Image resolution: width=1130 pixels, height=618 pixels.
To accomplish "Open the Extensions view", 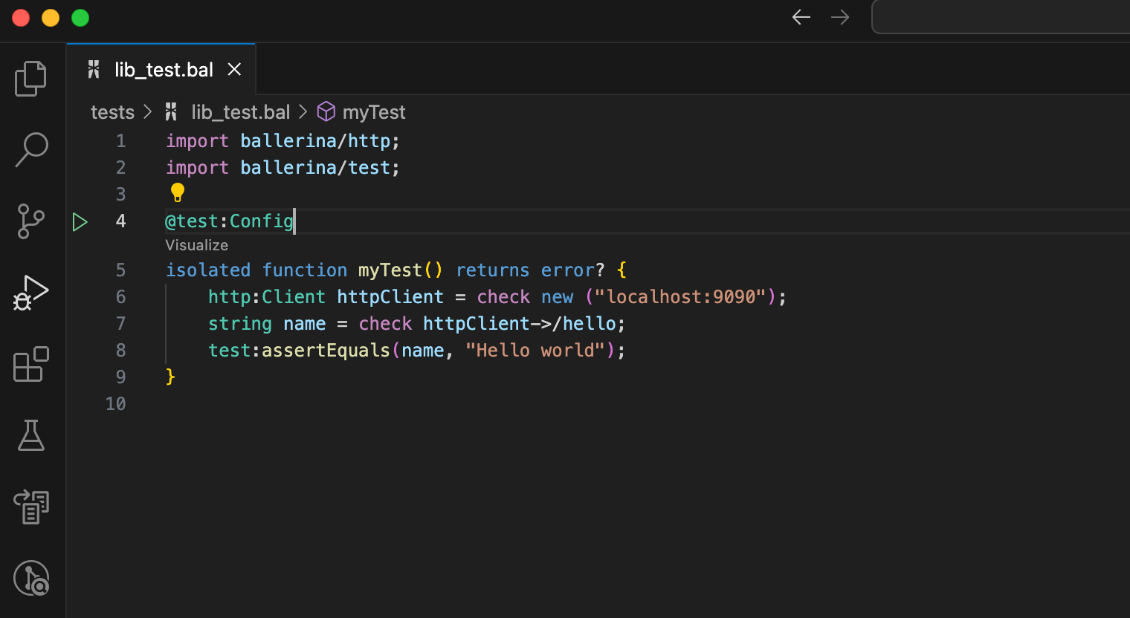I will coord(31,364).
